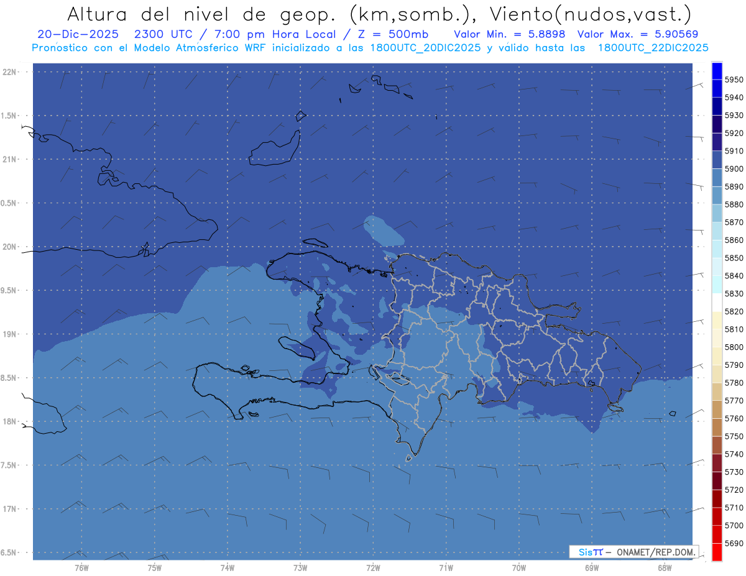Click the '22N' latitude label

(10, 71)
